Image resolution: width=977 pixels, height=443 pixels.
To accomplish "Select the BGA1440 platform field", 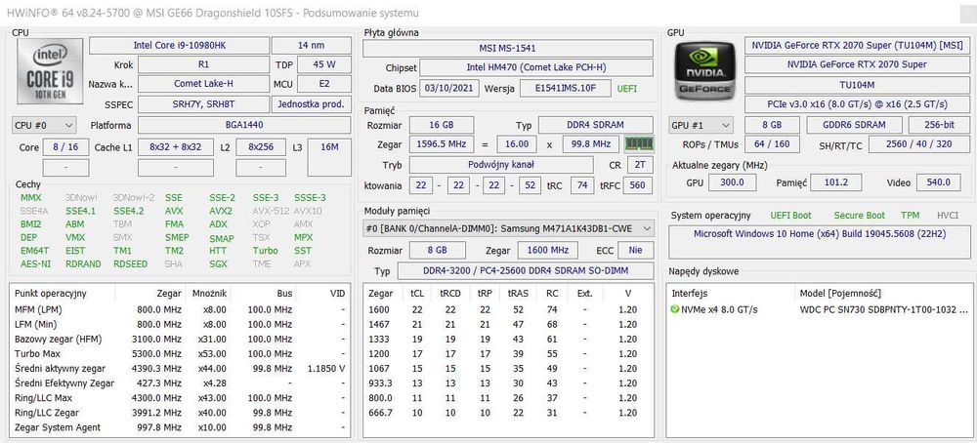I will pos(244,125).
